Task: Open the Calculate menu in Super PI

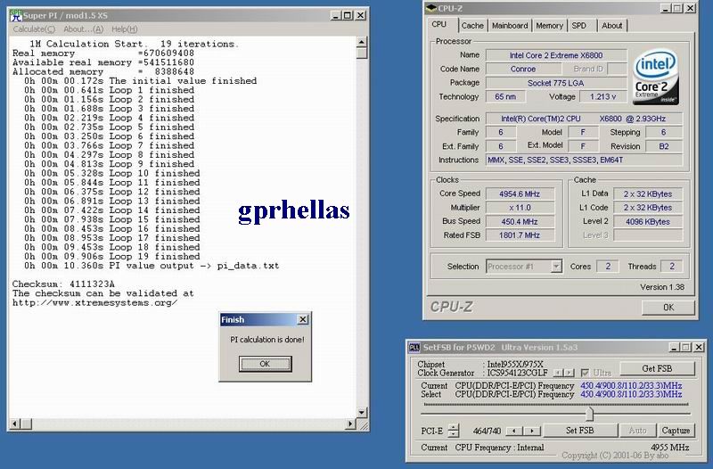Action: click(34, 29)
